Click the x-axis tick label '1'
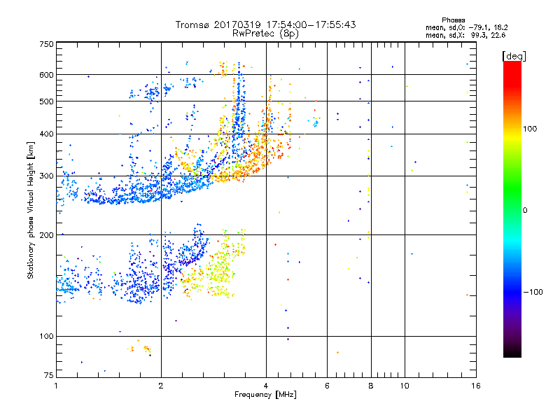 point(56,386)
